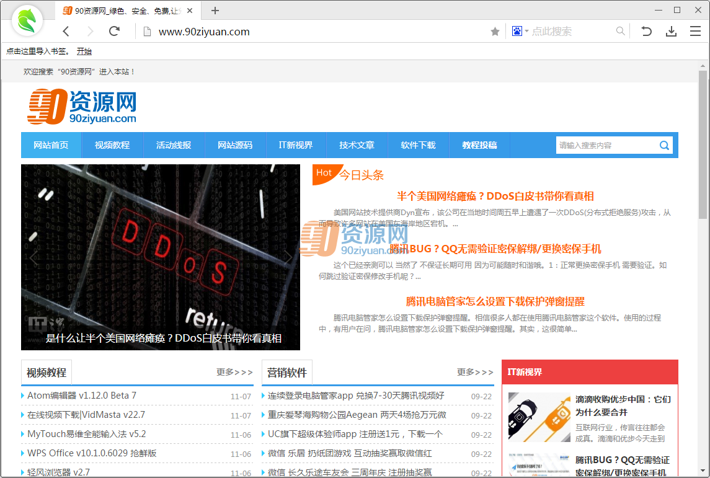Click the Baidu paw search engine icon

point(517,31)
